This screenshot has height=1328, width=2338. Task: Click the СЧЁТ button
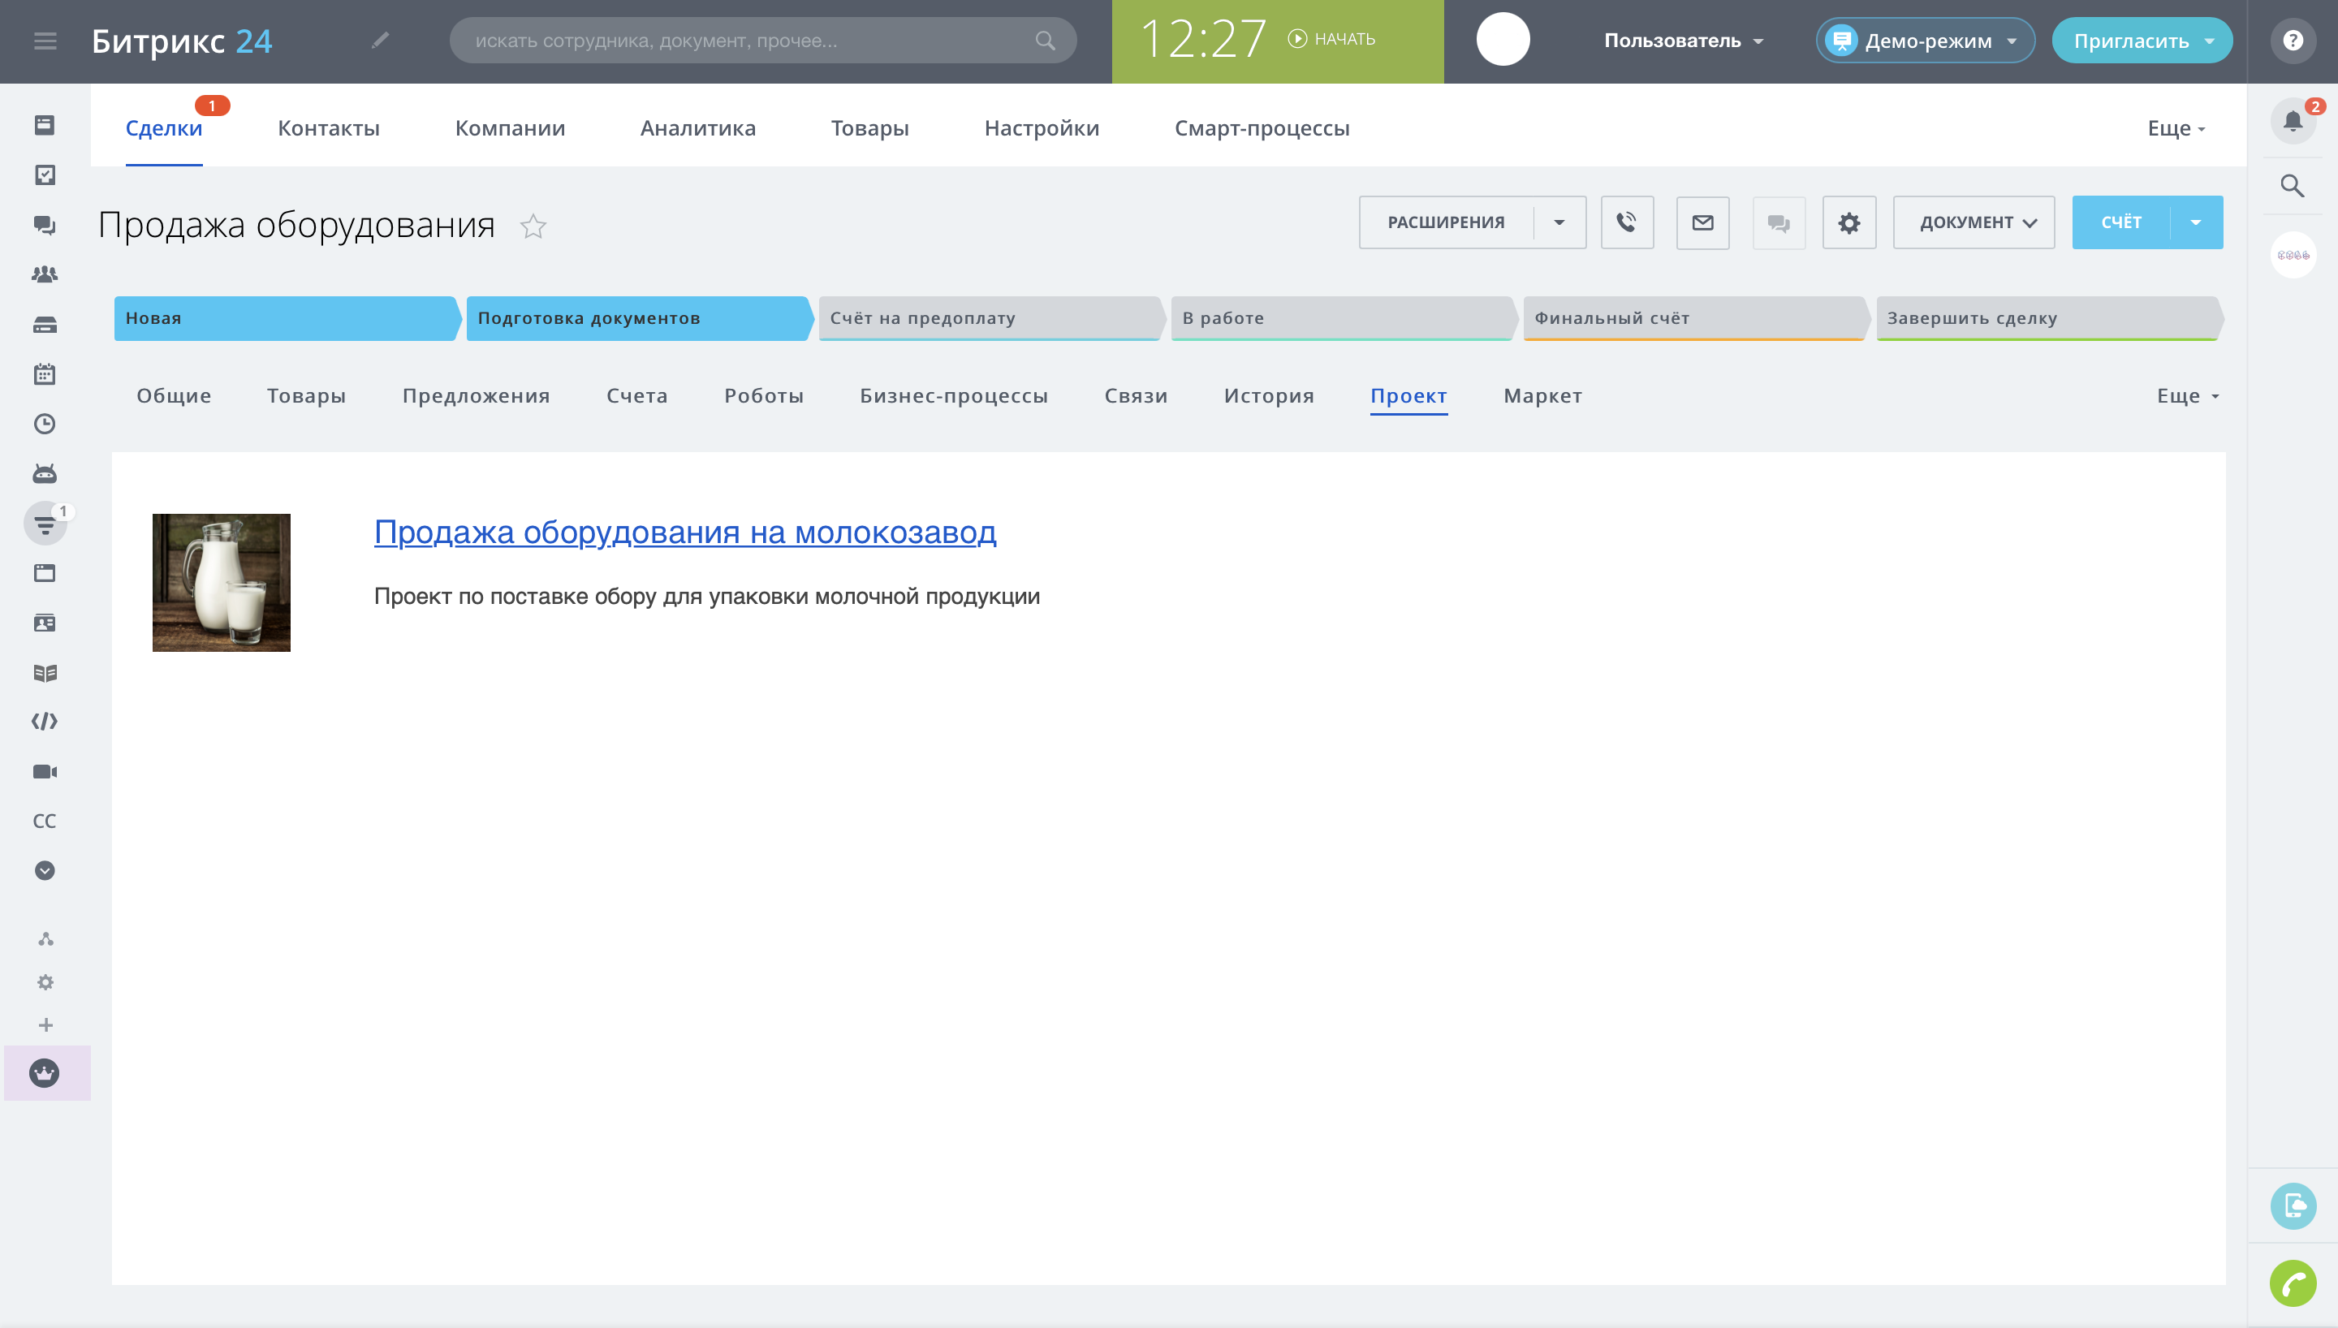click(2121, 222)
